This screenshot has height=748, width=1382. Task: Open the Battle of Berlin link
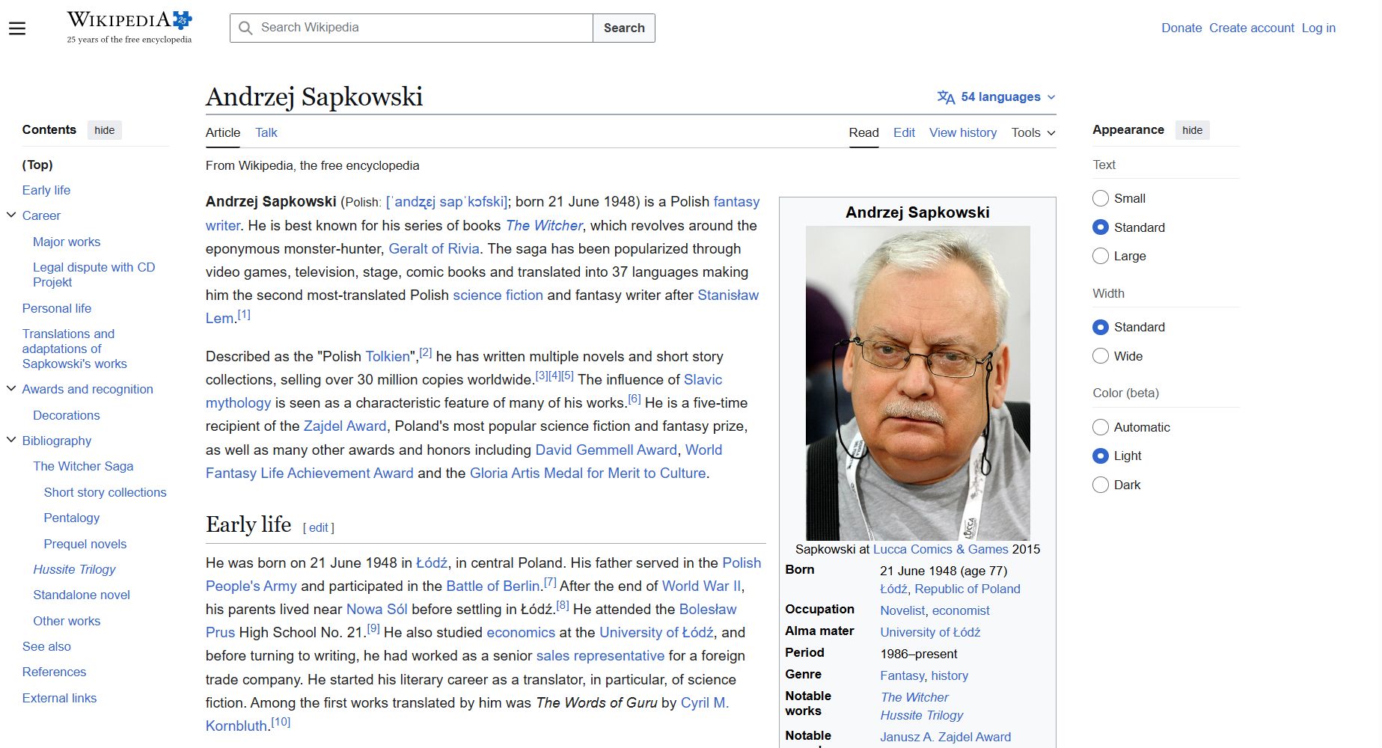point(493,586)
